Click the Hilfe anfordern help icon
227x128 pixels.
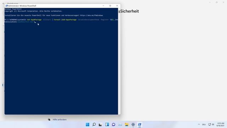point(49,119)
